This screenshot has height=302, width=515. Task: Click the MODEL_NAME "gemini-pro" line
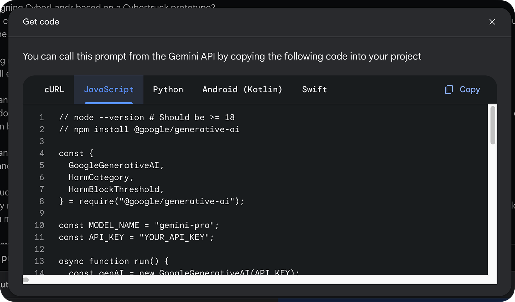139,226
